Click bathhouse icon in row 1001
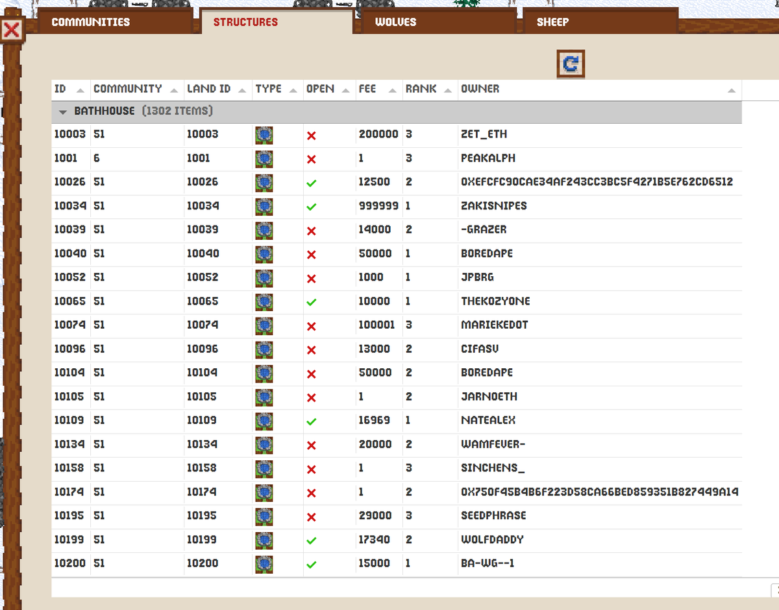 264,159
